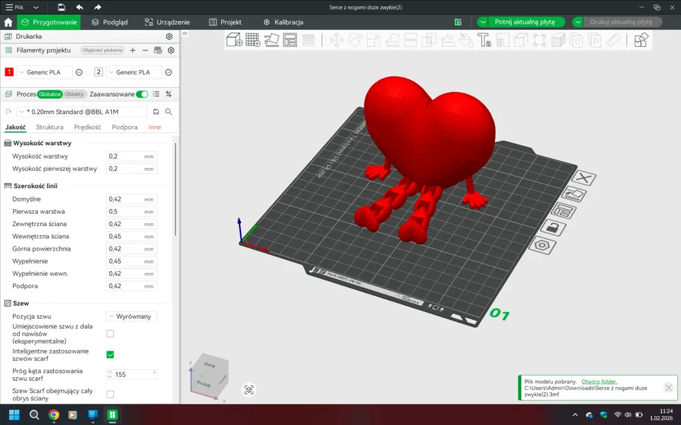Uncheck Inteligentne zastosowanie szwów scarf

pyautogui.click(x=110, y=355)
